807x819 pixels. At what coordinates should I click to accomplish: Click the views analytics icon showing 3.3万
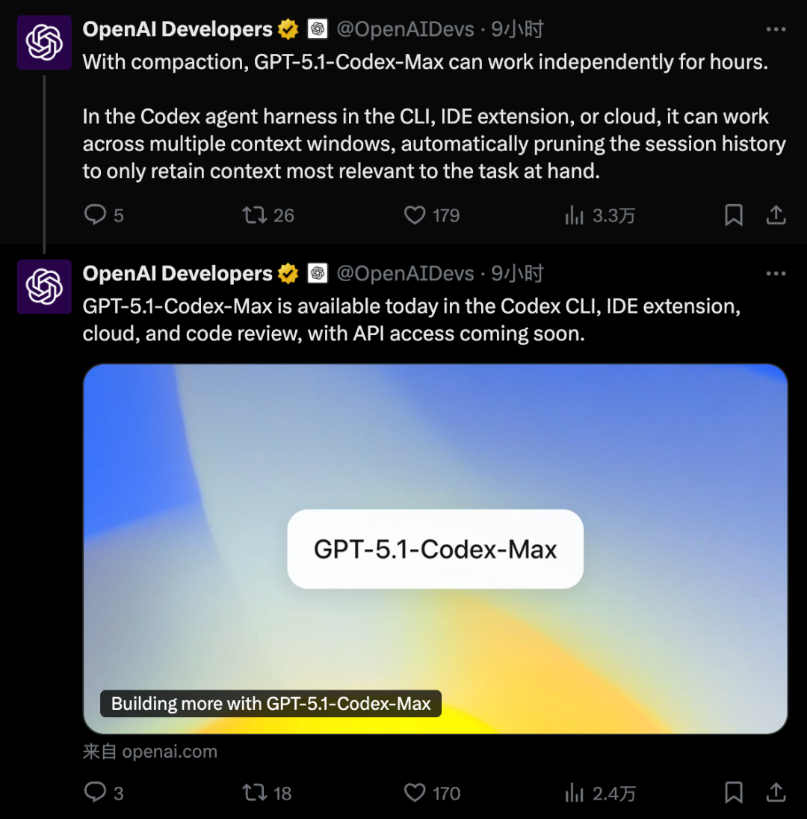(575, 215)
